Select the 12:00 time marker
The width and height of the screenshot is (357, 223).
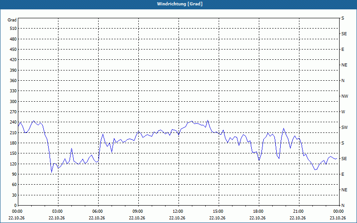[x=178, y=211]
